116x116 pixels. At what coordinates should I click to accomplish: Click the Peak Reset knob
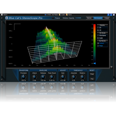coord(52,77)
